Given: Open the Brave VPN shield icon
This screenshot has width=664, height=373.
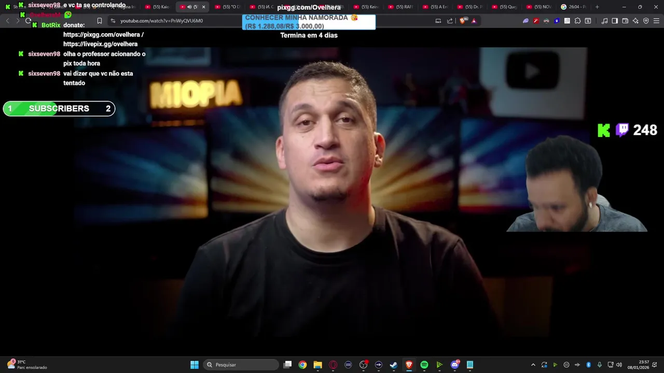Looking at the screenshot, I should (x=646, y=21).
